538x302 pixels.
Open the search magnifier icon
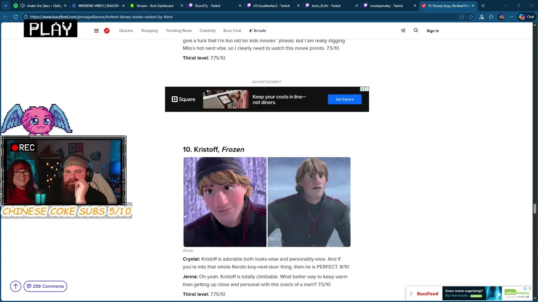click(x=416, y=30)
